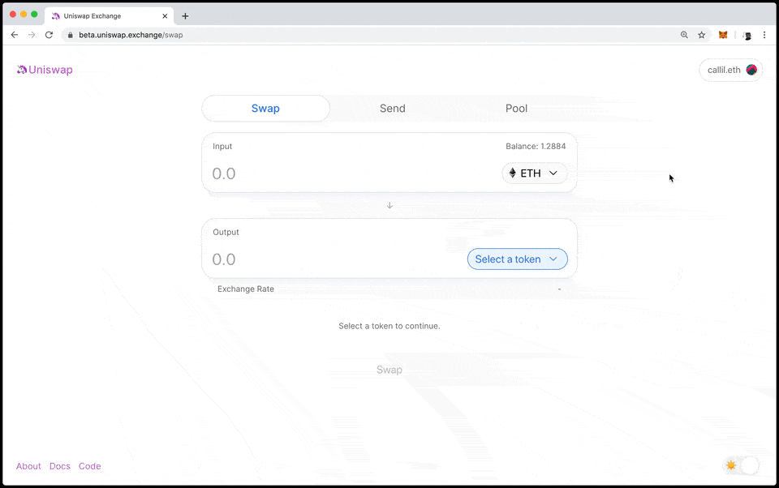Open the Code link
Viewport: 779px width, 488px height.
click(89, 466)
